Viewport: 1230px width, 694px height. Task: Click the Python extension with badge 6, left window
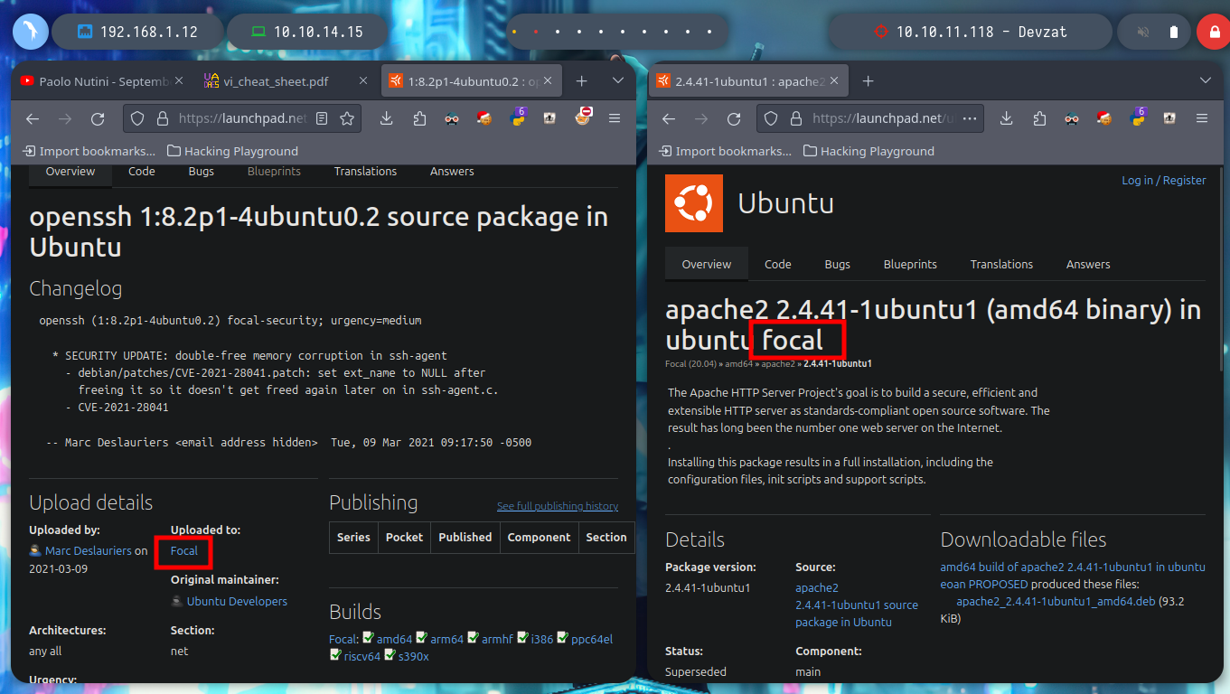(x=519, y=117)
